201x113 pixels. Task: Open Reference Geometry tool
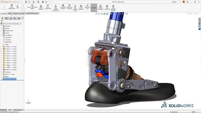[x=69, y=7]
